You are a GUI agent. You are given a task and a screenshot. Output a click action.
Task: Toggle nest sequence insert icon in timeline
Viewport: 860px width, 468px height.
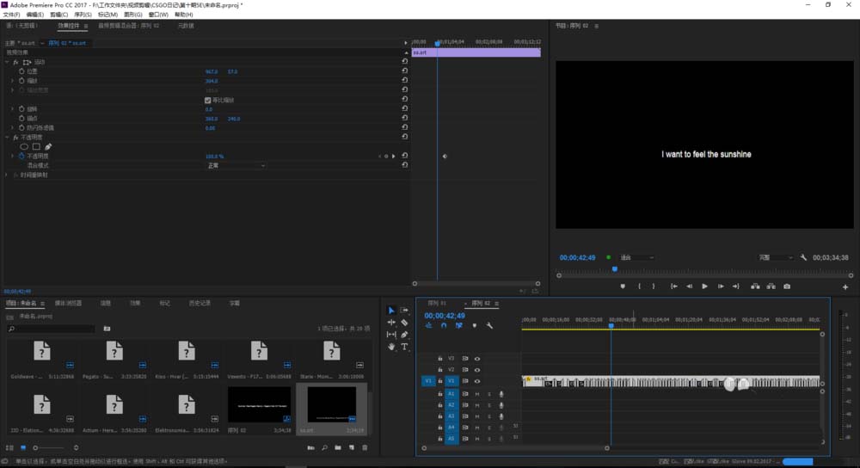pos(428,326)
